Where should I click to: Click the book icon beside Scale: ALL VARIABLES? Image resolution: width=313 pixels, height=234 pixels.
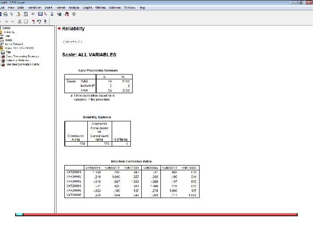[x=1, y=48]
